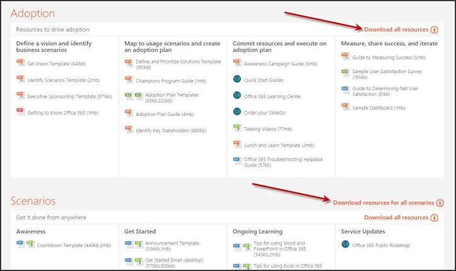Click the PDF icon beside Set Vision Template
The height and width of the screenshot is (271, 456).
pos(21,63)
